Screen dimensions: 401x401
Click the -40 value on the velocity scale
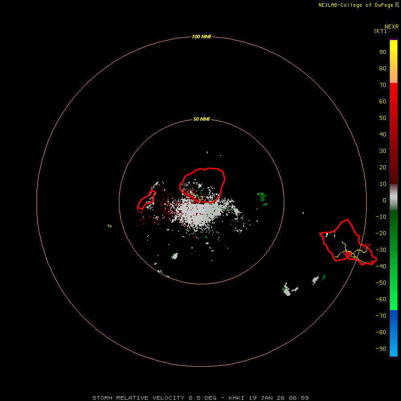point(381,266)
